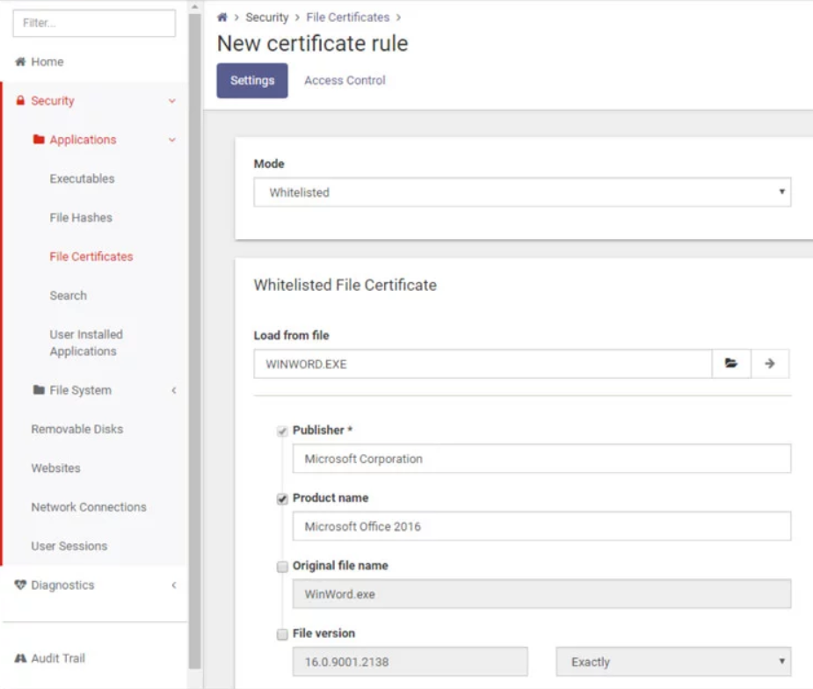Click the Load from file WINWORD.EXE field
This screenshot has width=813, height=689.
click(x=483, y=364)
